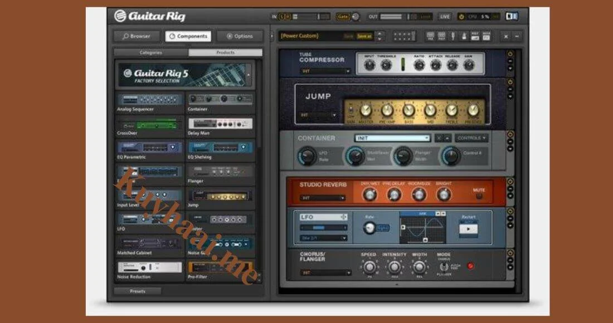This screenshot has height=323, width=613.
Task: Open the Jump amp INIT preset dropdown
Action: (x=318, y=115)
